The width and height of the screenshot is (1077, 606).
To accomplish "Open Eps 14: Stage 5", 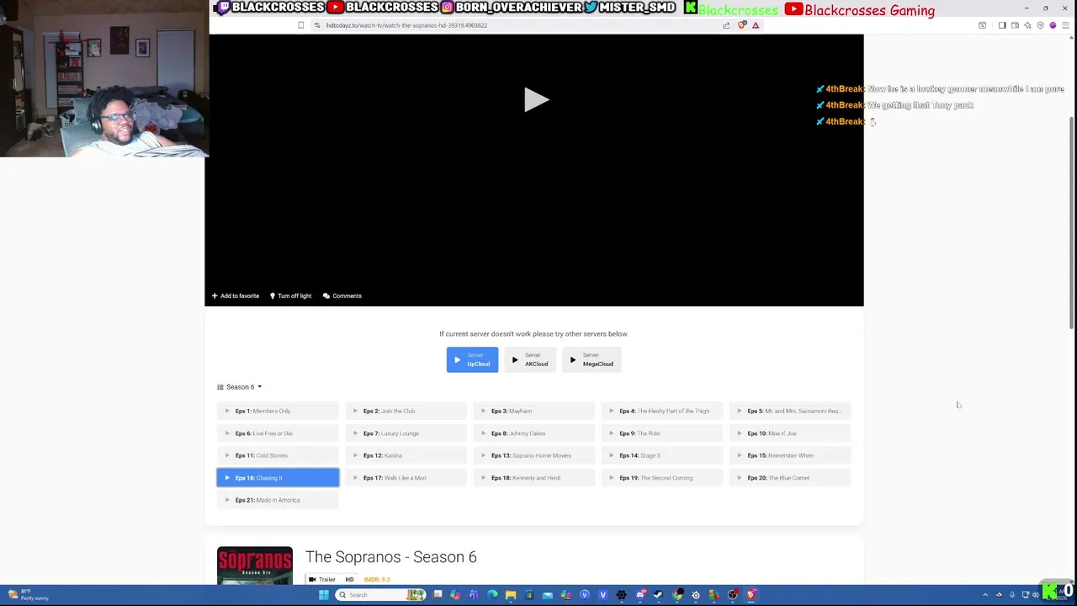I will click(x=661, y=455).
